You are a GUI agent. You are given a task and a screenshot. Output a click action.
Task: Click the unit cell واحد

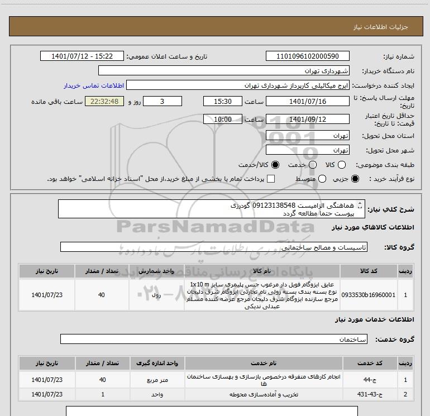(157, 394)
